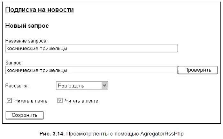The height and width of the screenshot is (139, 223).
Task: Click the "Рассылка:" label
Action: tap(17, 86)
